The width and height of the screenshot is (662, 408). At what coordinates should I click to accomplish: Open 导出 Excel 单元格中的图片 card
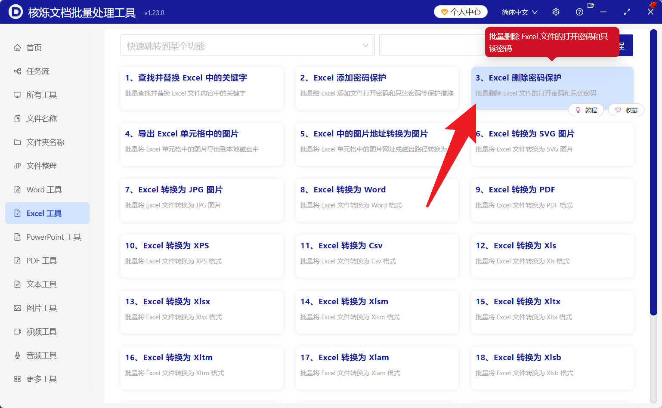(x=202, y=144)
